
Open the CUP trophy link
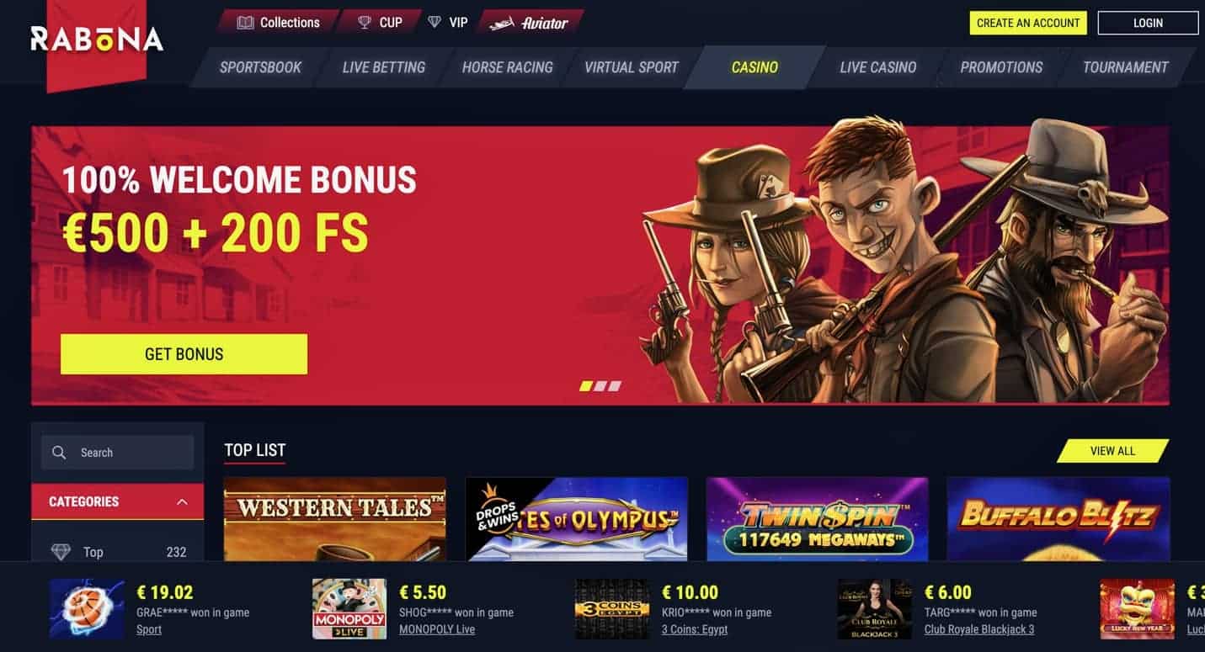click(x=380, y=23)
